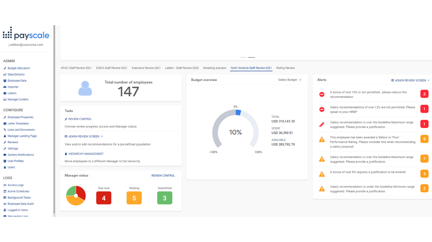Click the employee avatar icon

point(85,88)
